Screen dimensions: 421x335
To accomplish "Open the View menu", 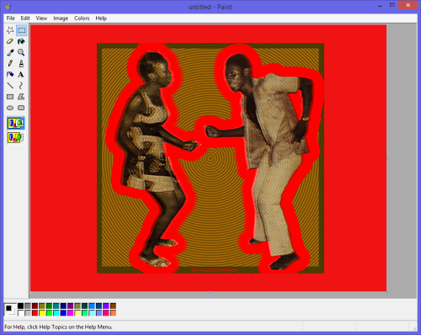I will tap(41, 19).
